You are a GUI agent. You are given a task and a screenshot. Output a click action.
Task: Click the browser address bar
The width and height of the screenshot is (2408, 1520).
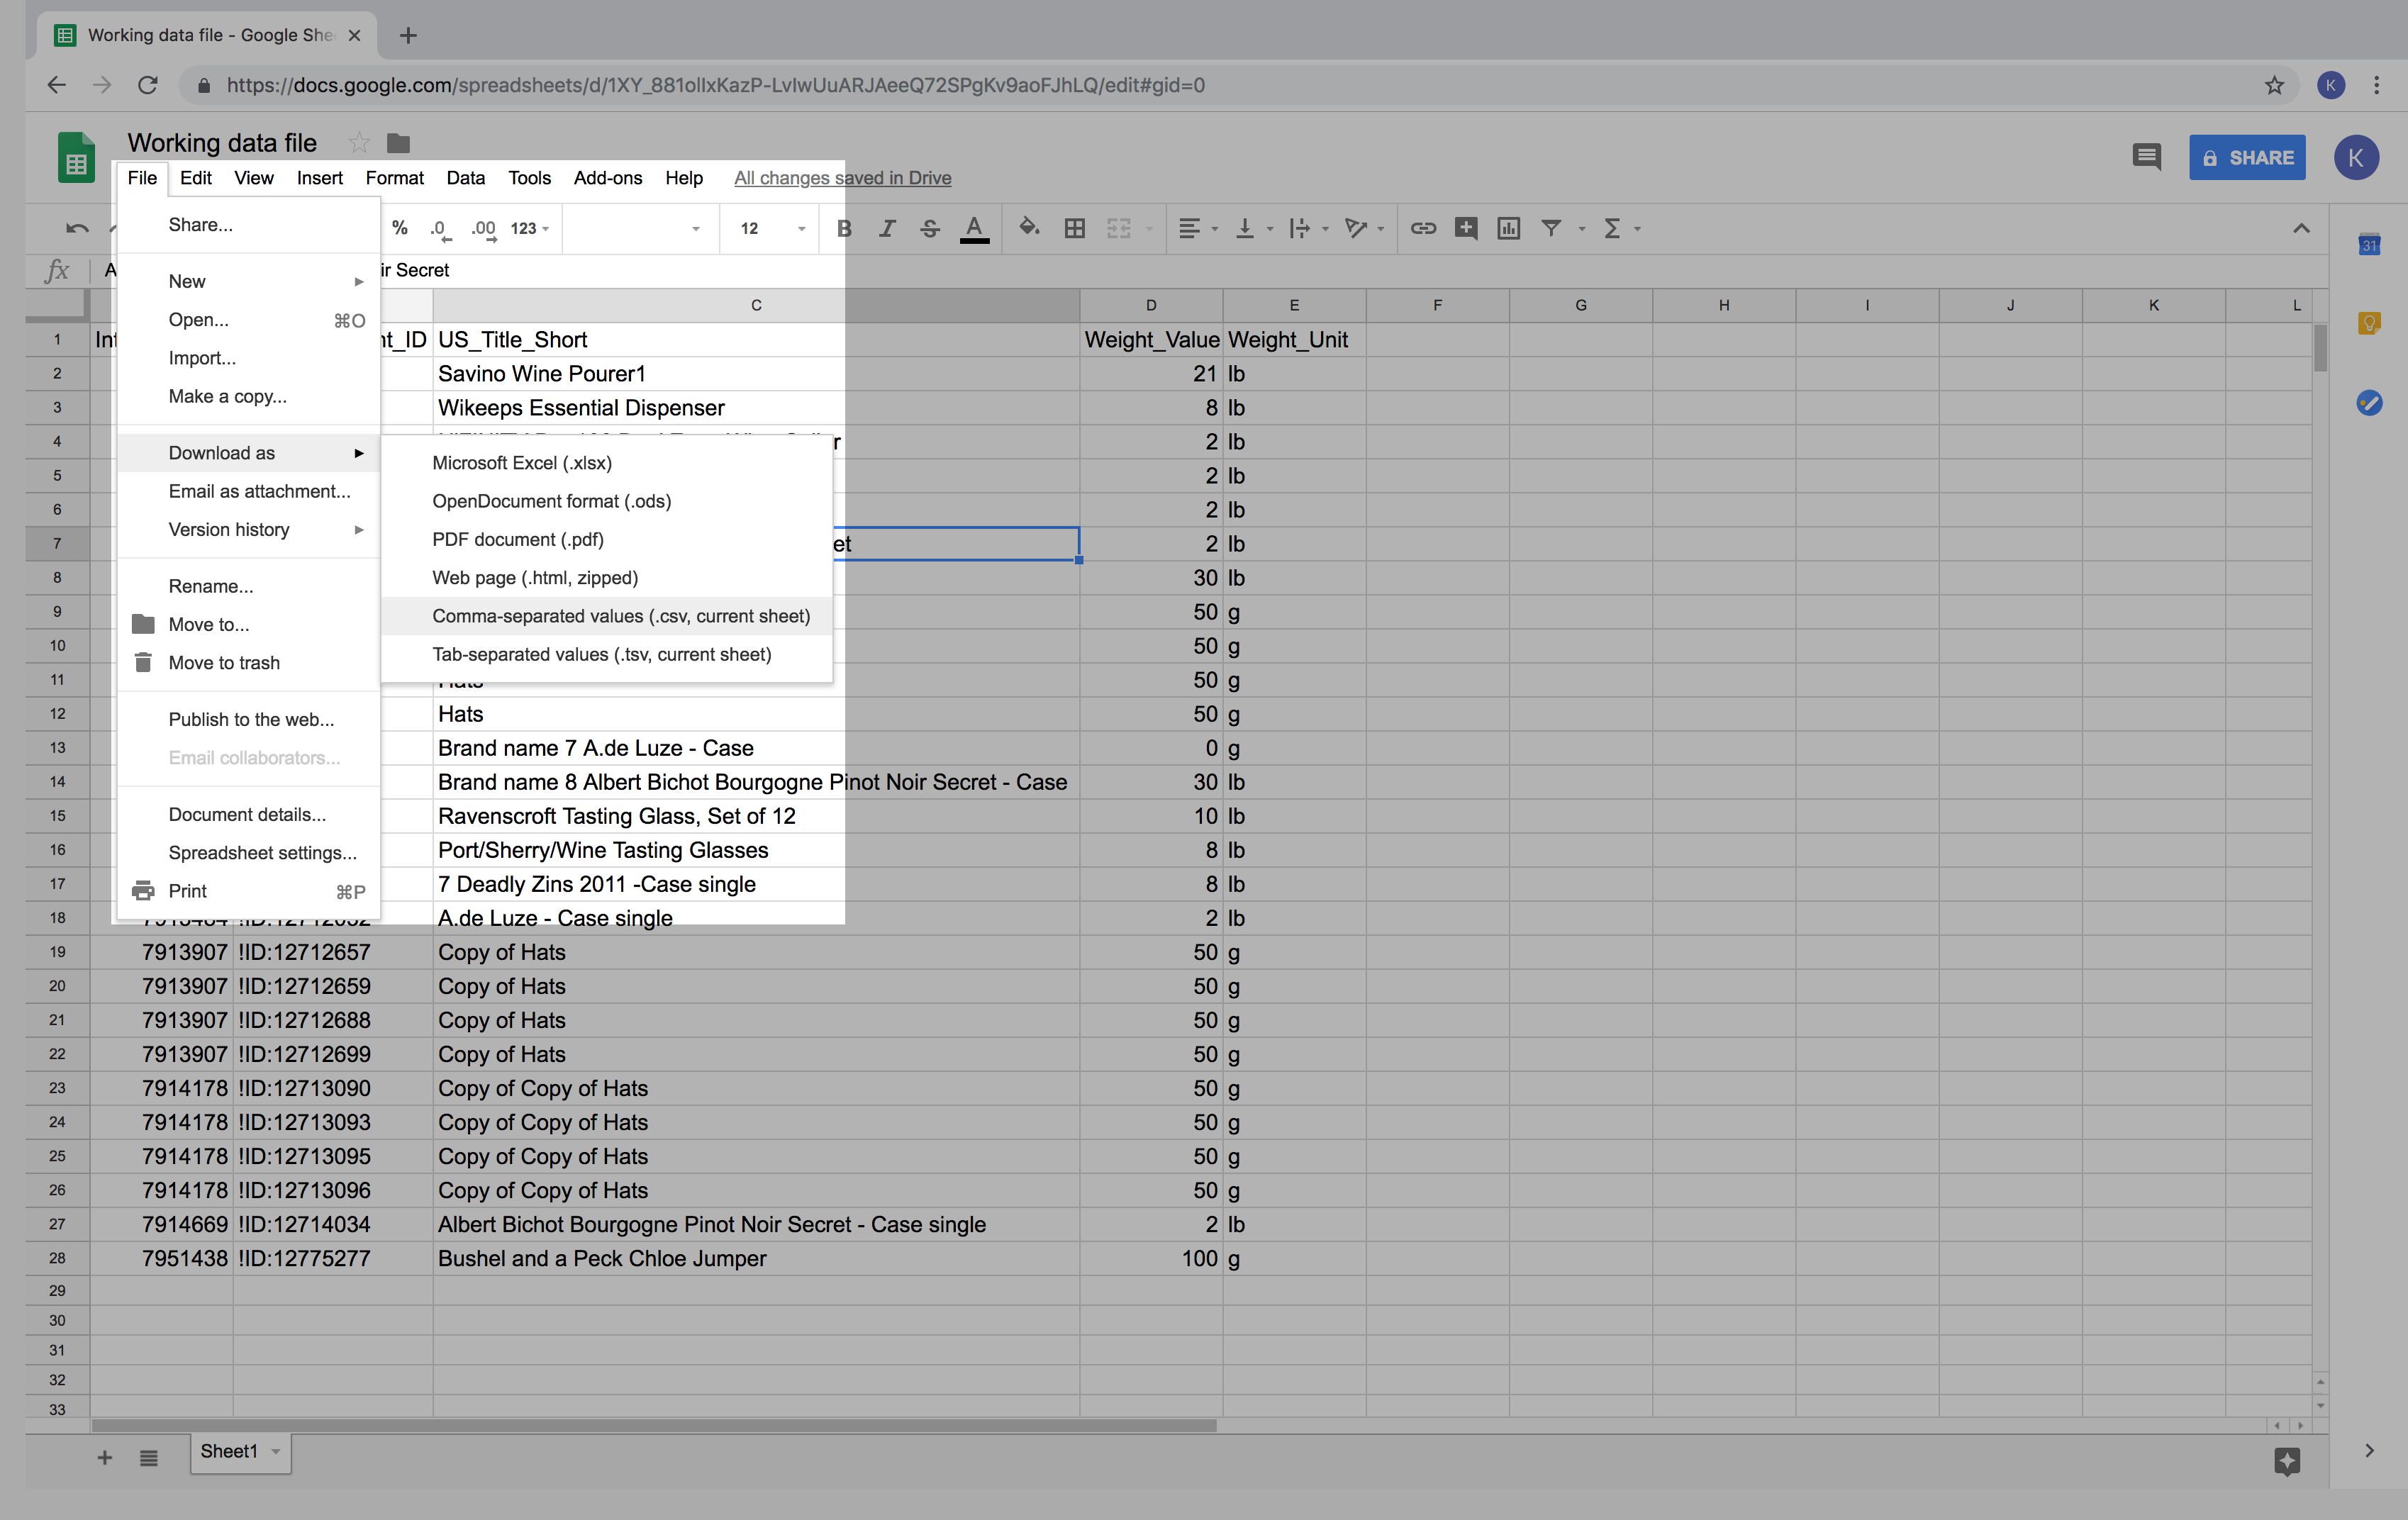[1240, 85]
